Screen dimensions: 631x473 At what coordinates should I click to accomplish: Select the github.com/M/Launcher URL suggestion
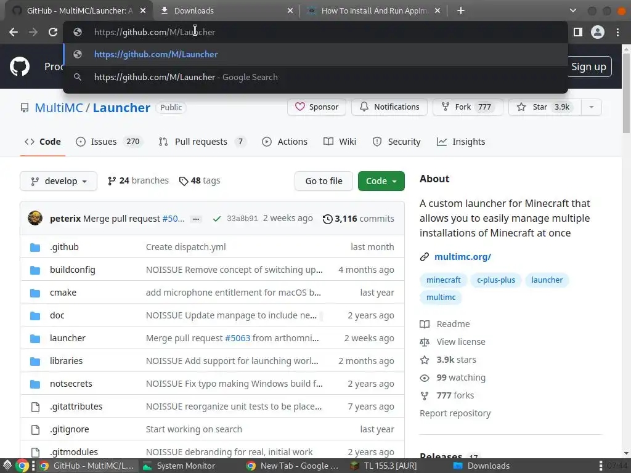(x=315, y=54)
